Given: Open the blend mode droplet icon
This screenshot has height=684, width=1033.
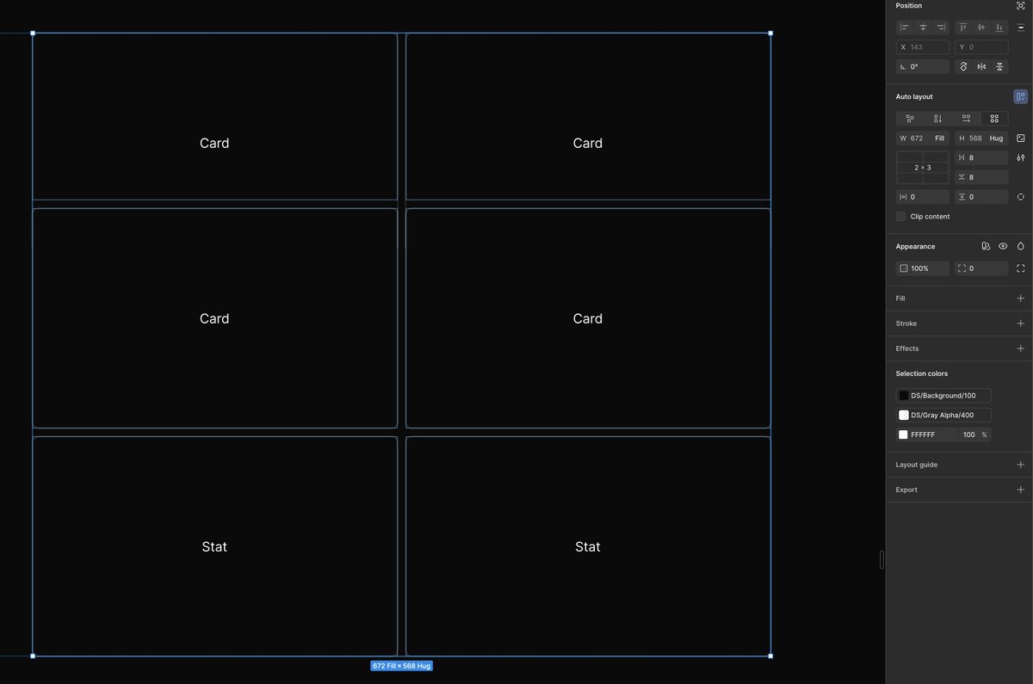Looking at the screenshot, I should 1021,246.
